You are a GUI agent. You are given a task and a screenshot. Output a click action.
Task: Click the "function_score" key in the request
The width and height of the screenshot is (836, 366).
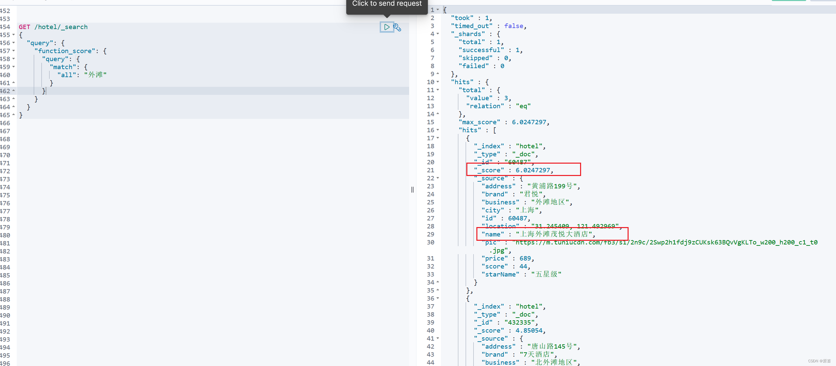65,51
